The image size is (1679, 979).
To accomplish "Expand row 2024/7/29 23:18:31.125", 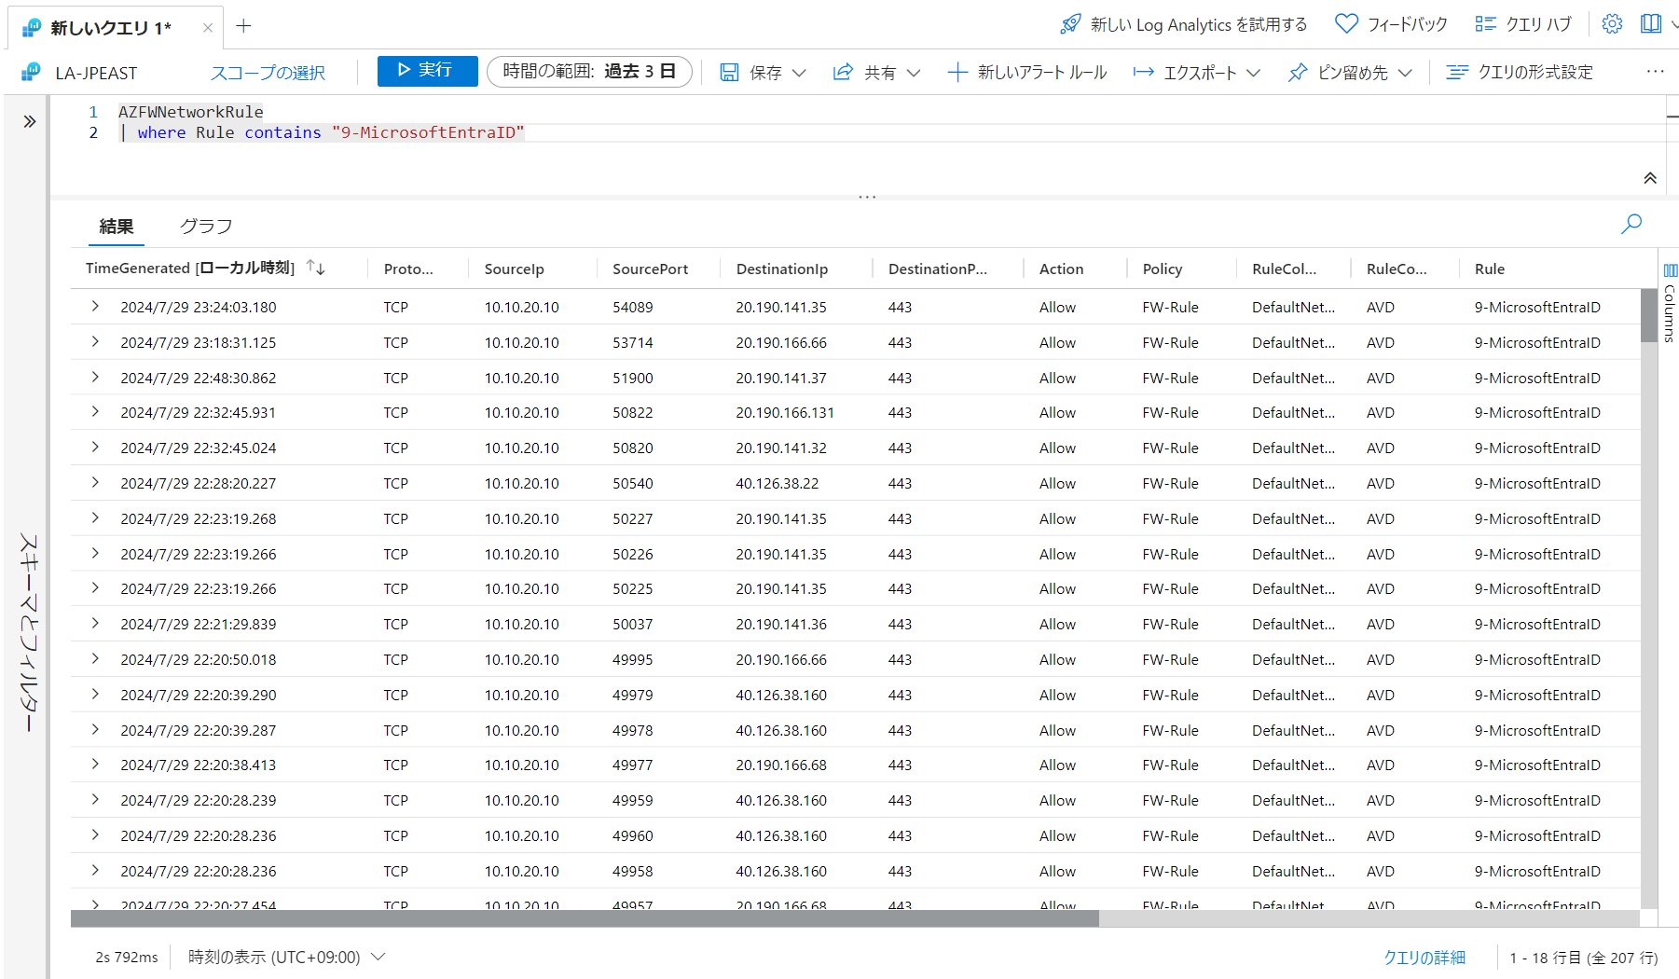I will point(95,342).
